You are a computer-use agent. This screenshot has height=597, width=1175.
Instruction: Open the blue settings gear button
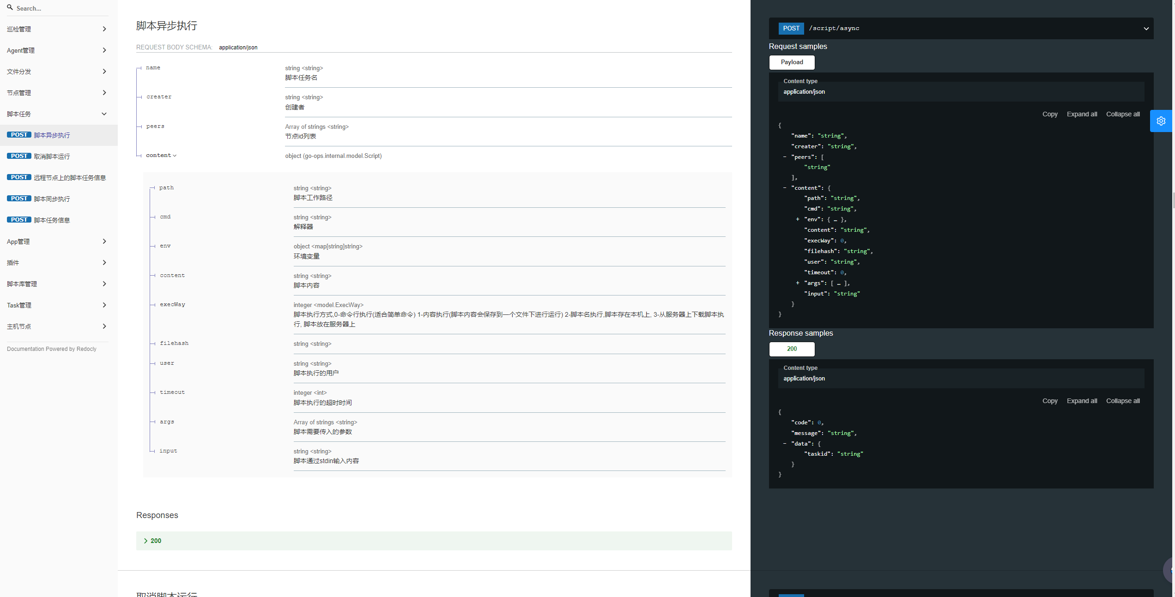pos(1161,121)
